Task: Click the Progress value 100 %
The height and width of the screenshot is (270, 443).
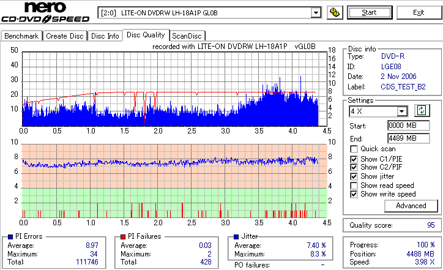Action: (x=426, y=245)
